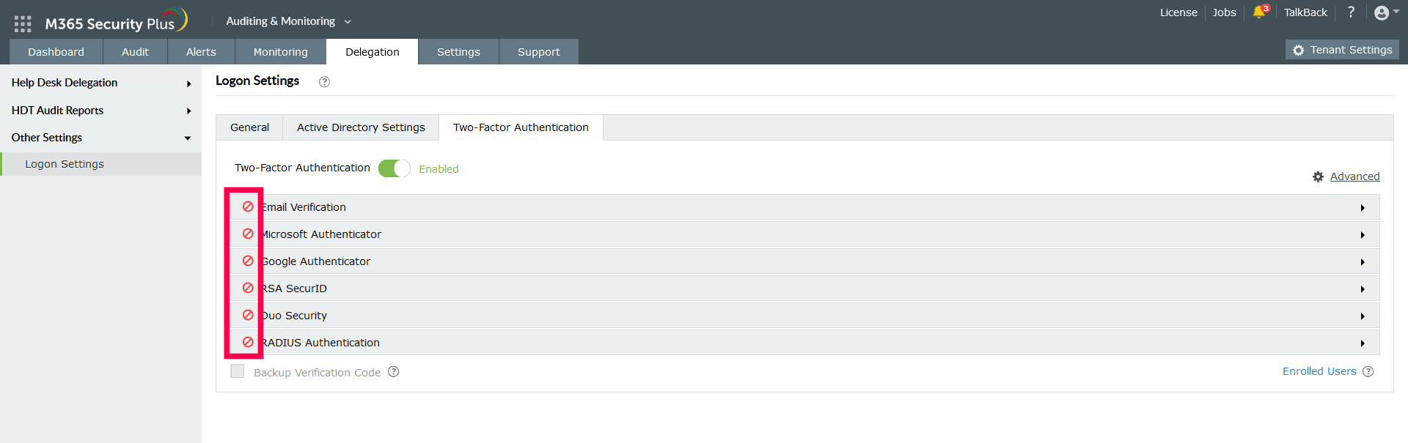Click the Duo Security label
Viewport: 1408px width, 443px height.
294,316
